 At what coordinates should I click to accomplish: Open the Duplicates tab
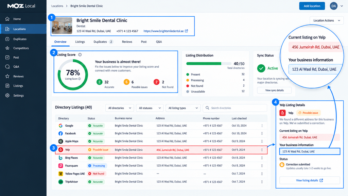(x=103, y=42)
